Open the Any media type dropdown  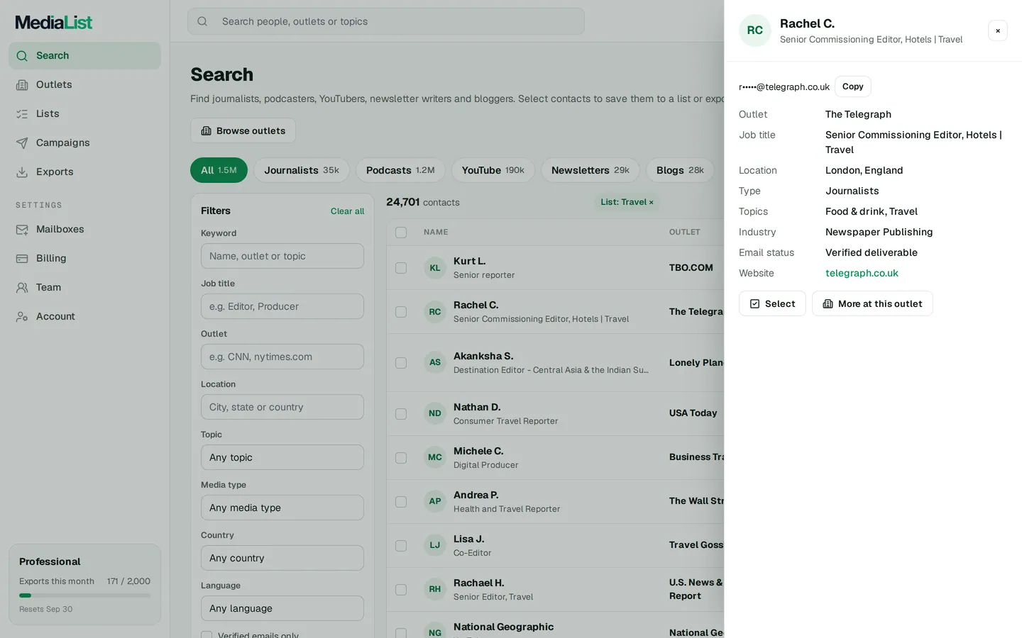coord(282,508)
